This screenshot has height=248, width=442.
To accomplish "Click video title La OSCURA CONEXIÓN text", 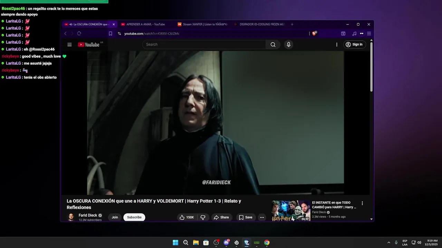I will coord(154,204).
